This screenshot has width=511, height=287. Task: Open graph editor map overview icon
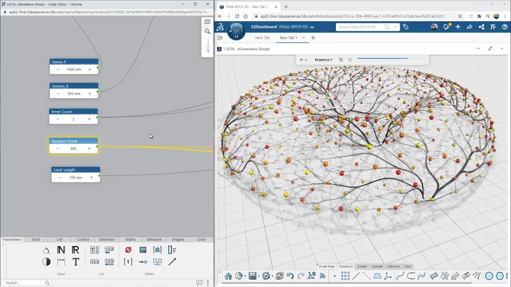click(x=207, y=22)
